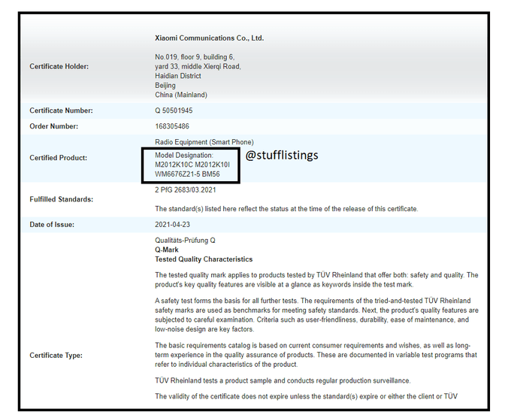This screenshot has width=511, height=415.
Task: Select the Certificate Type label
Action: (x=56, y=356)
